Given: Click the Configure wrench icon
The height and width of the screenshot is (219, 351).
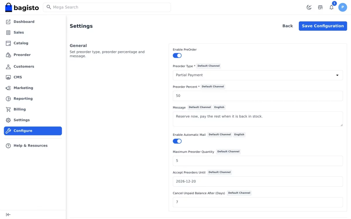Looking at the screenshot, I should (8, 131).
